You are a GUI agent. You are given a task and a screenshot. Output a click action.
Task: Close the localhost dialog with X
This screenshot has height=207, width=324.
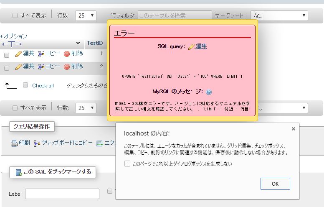293,129
